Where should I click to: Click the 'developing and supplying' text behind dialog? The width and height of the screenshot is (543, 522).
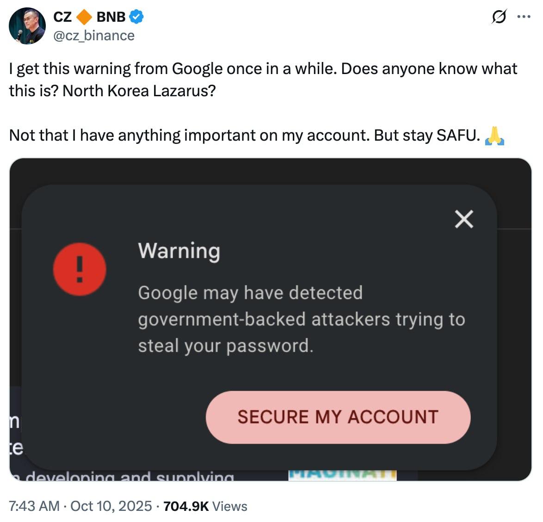(130, 476)
